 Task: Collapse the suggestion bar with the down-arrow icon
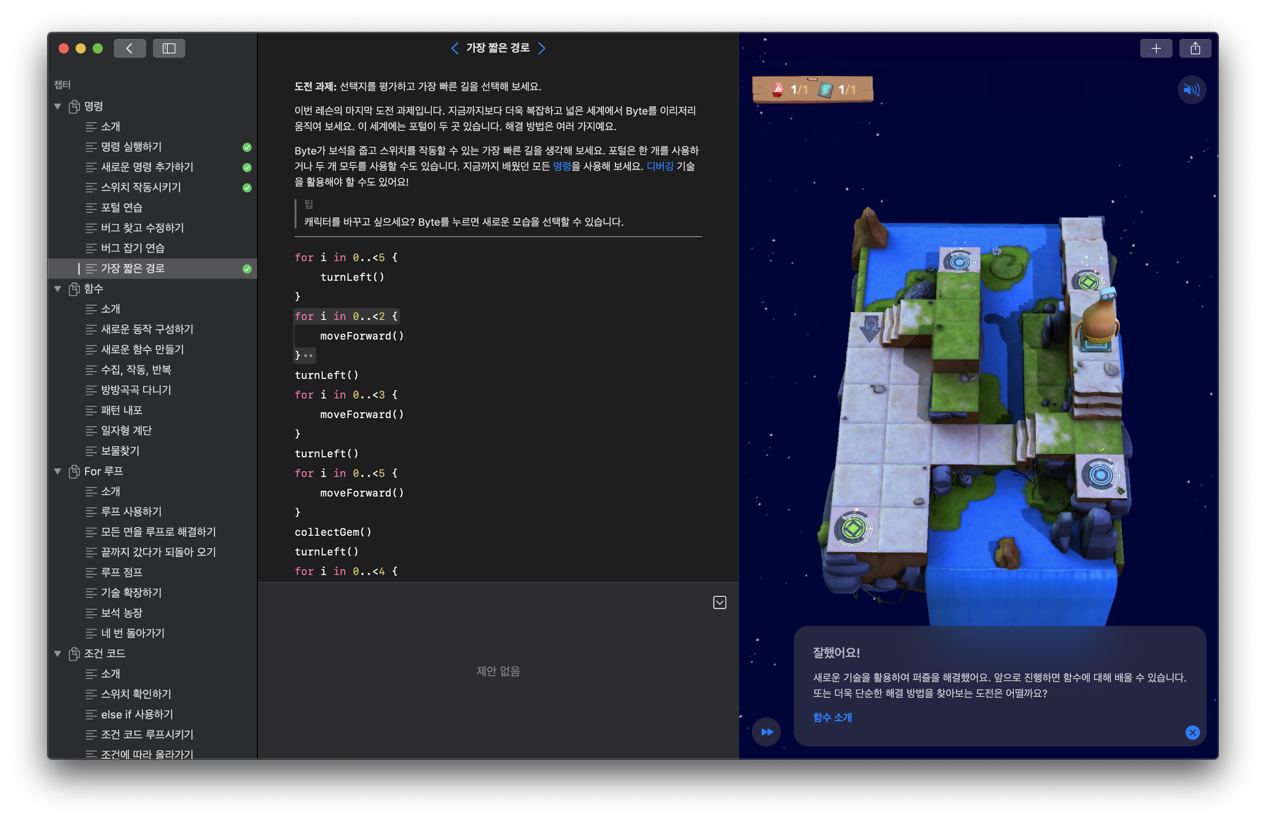(x=719, y=602)
